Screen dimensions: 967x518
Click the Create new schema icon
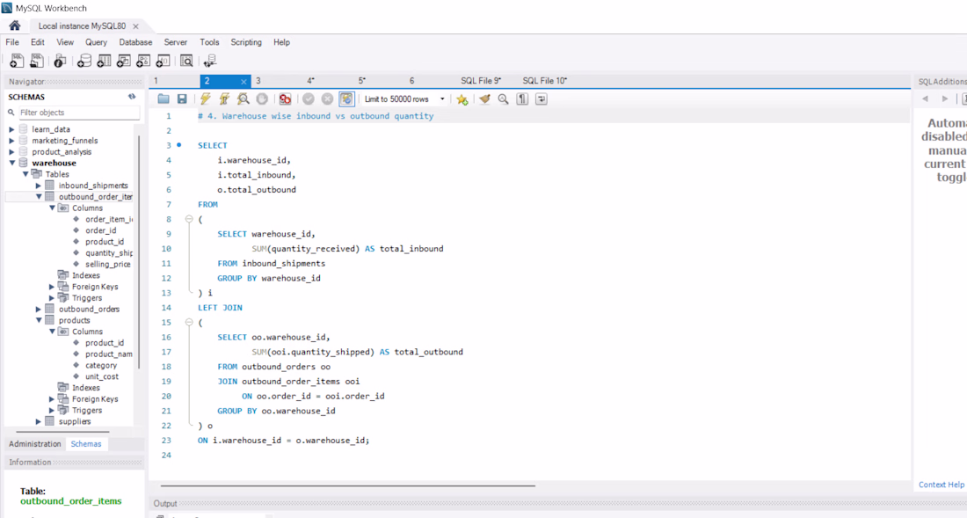coord(84,62)
